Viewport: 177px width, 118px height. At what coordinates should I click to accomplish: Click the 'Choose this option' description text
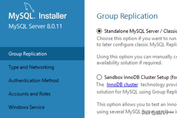137,42
